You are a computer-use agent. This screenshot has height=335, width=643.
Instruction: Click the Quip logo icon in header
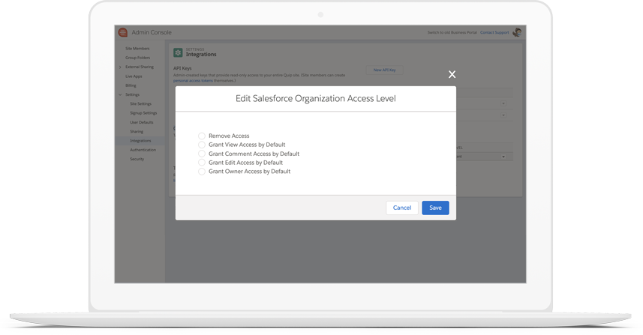[122, 32]
